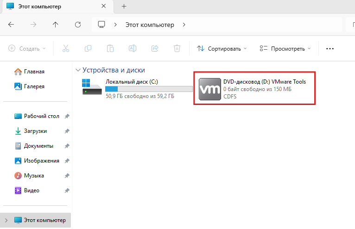Click the Cut scissors icon

(x=65, y=48)
